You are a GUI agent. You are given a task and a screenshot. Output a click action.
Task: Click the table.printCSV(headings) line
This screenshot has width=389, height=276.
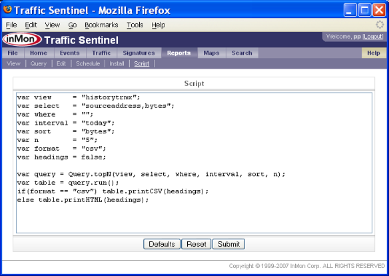click(113, 191)
